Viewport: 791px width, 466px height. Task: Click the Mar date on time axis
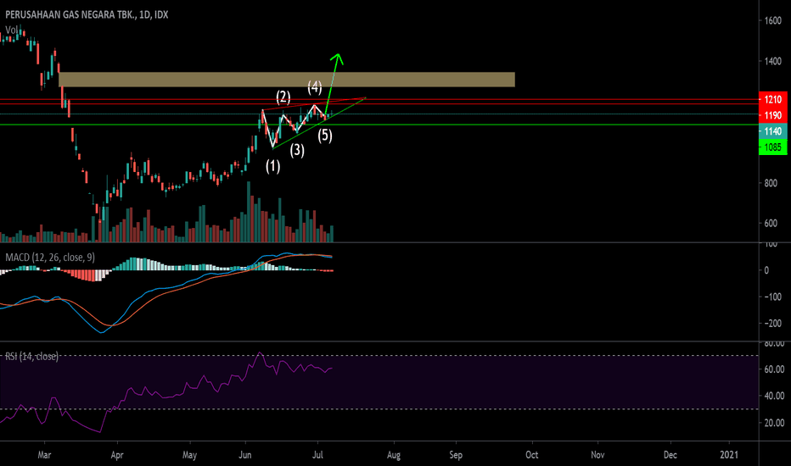click(x=44, y=455)
